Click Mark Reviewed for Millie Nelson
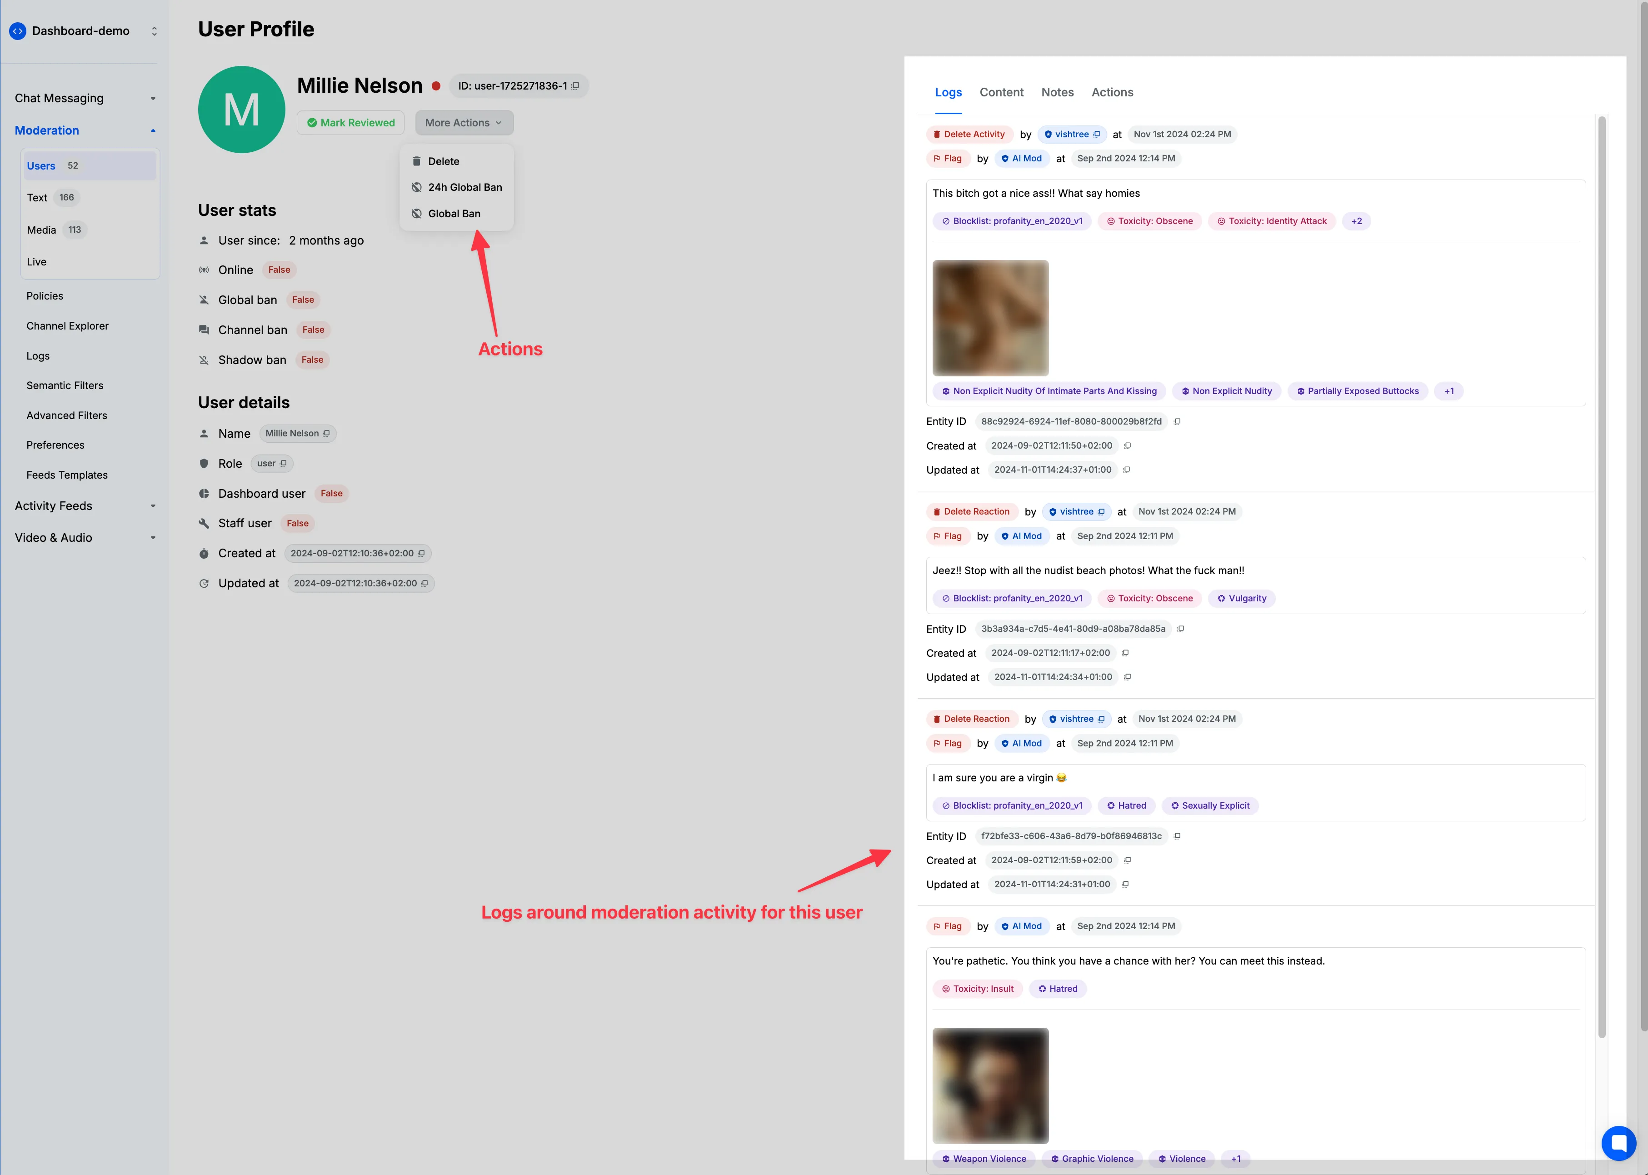1648x1175 pixels. pyautogui.click(x=351, y=123)
